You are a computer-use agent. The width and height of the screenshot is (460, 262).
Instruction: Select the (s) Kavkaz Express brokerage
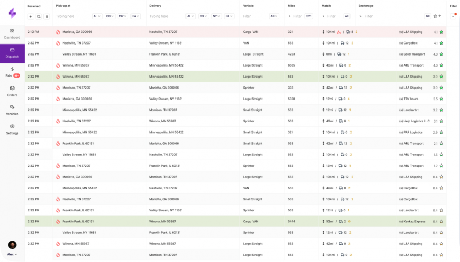click(412, 222)
